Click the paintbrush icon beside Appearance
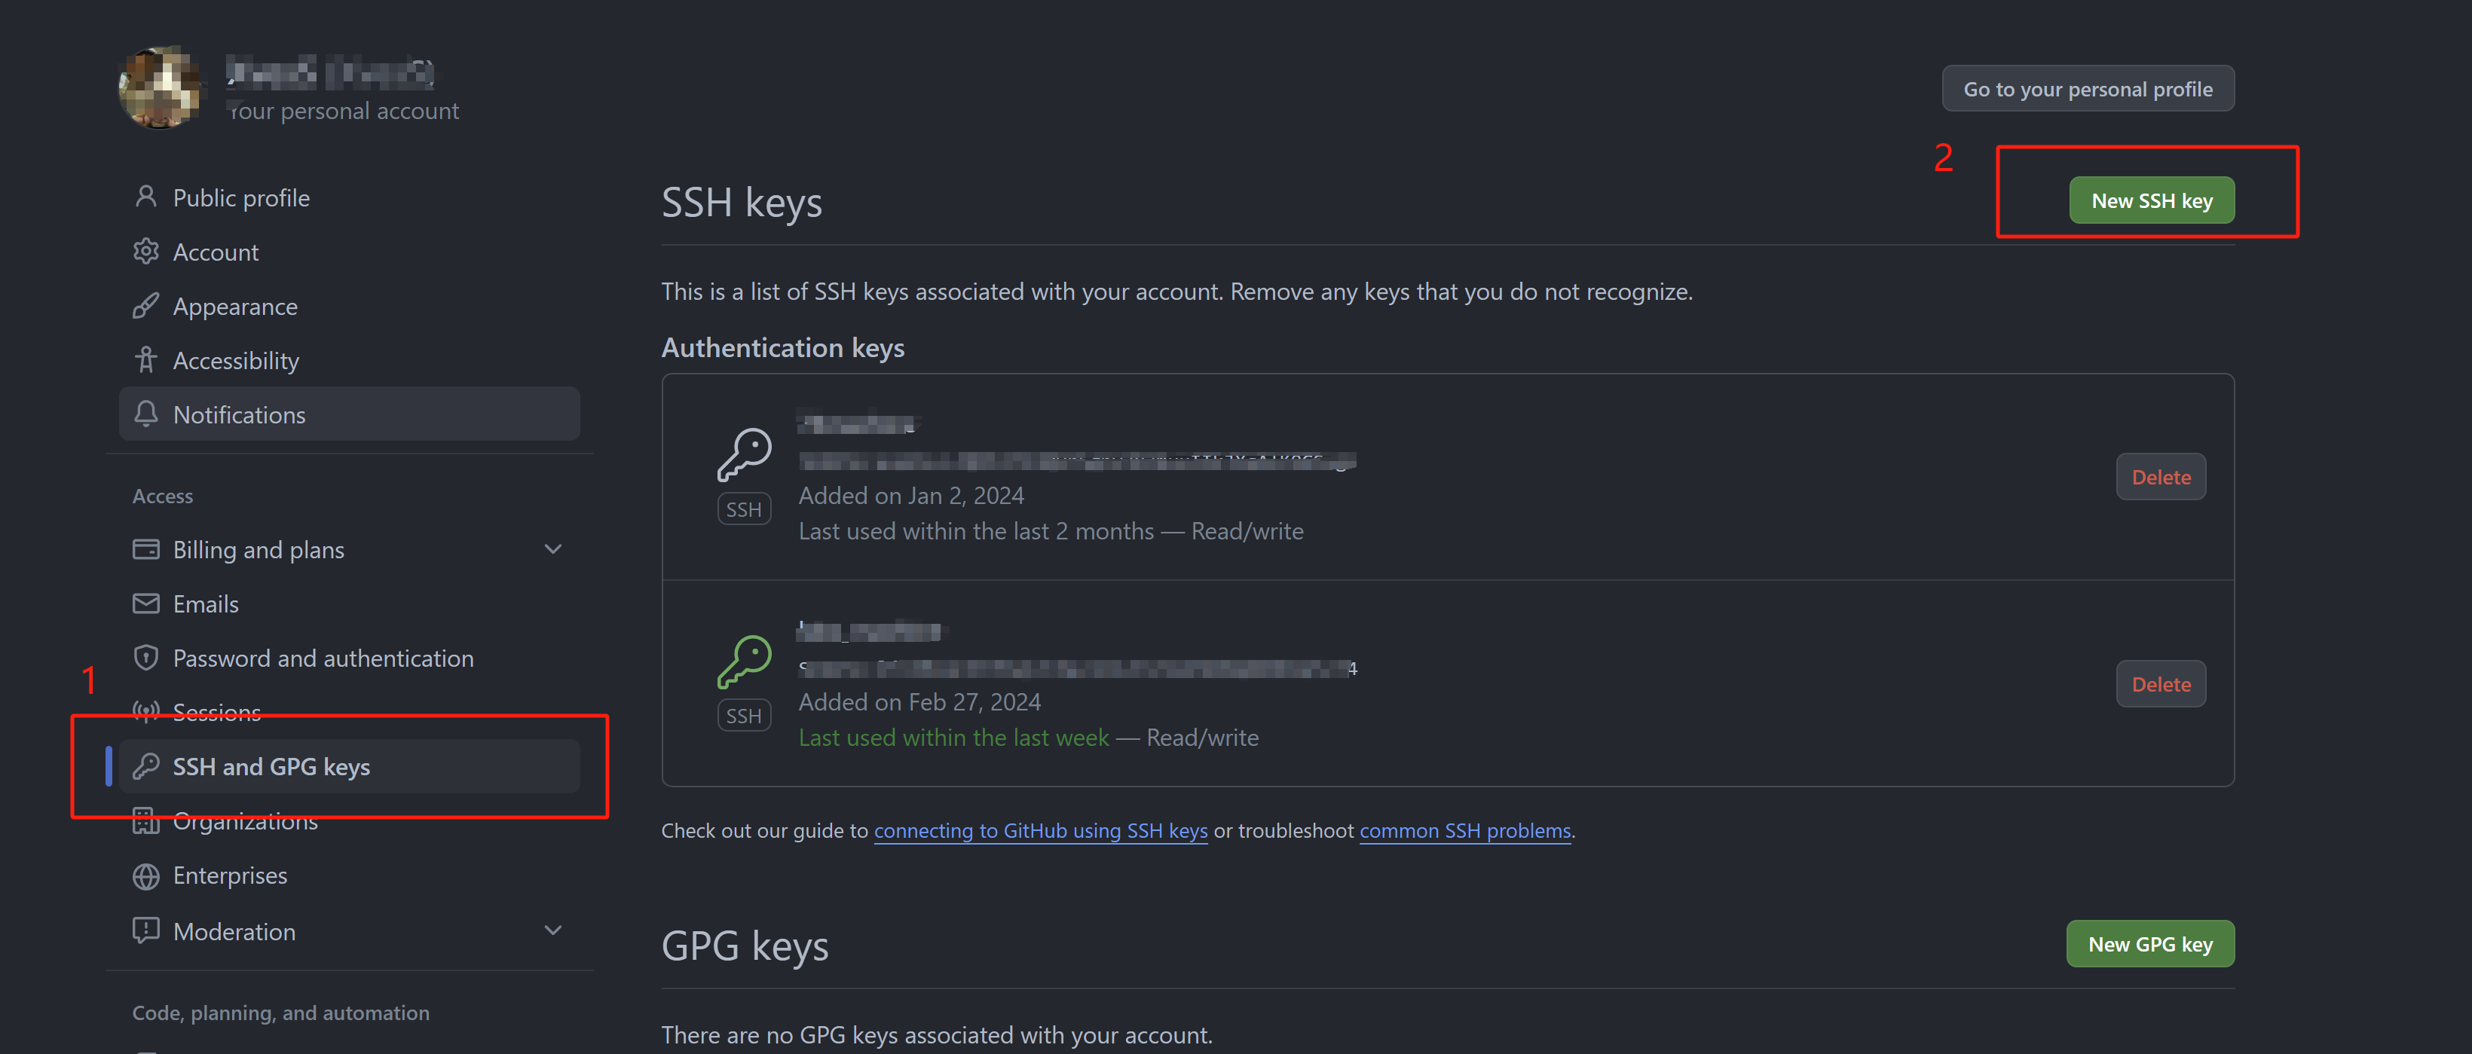2472x1054 pixels. click(146, 306)
